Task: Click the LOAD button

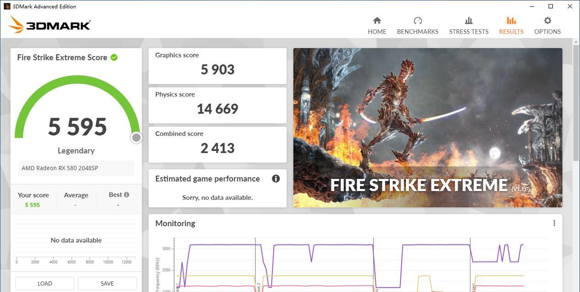Action: coord(45,283)
